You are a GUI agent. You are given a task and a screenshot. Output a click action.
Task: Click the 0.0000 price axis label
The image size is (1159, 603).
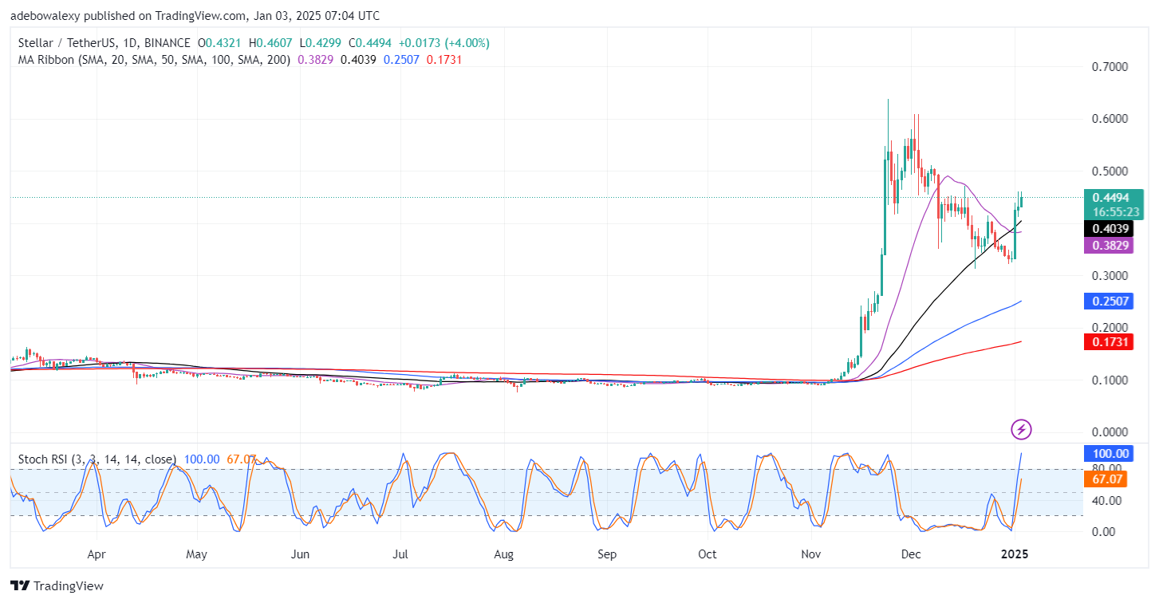[x=1110, y=432]
